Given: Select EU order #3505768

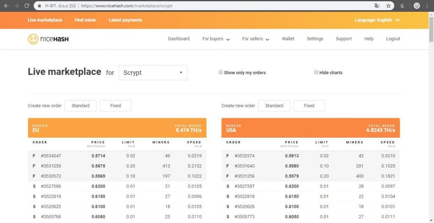Looking at the screenshot, I should (117, 217).
